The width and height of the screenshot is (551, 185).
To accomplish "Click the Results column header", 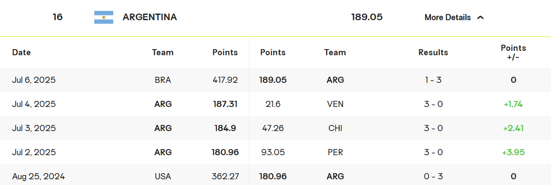I will pos(433,53).
